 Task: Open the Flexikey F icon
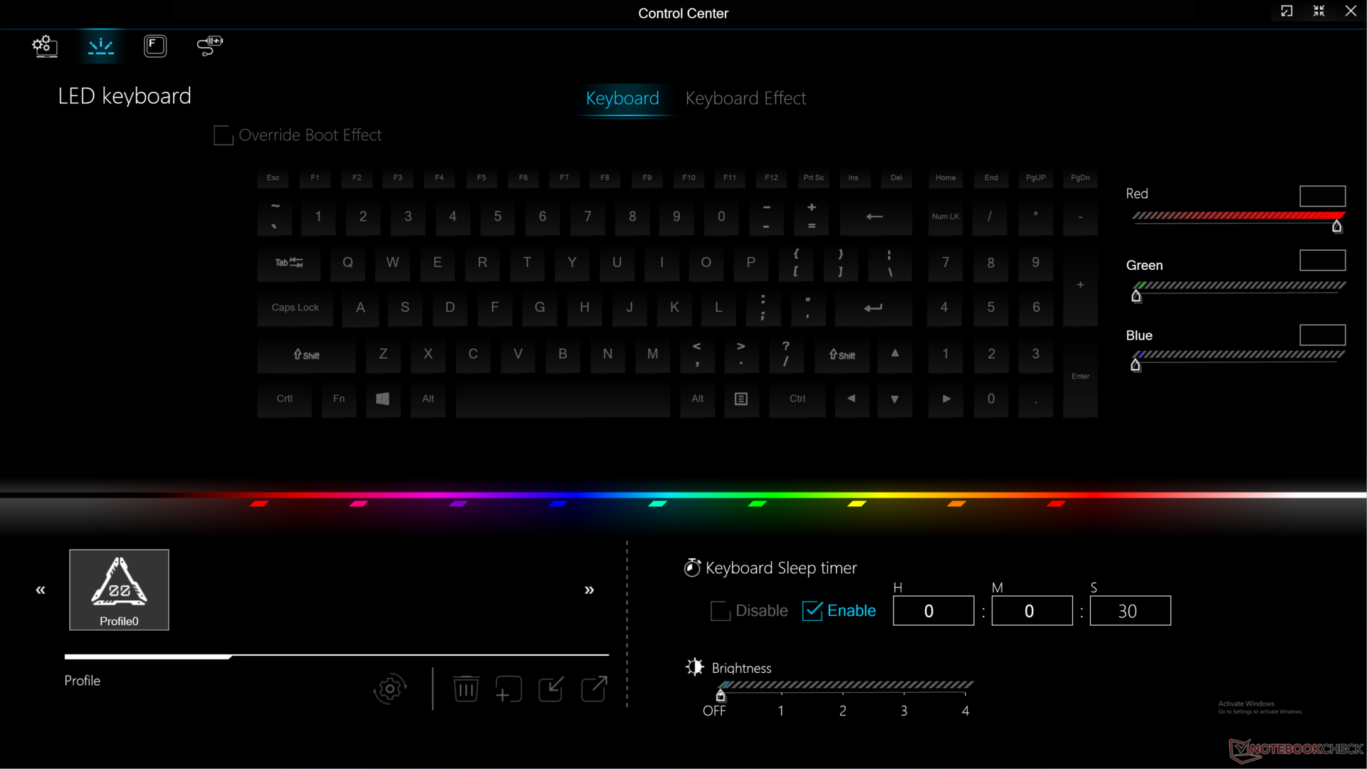[x=154, y=46]
